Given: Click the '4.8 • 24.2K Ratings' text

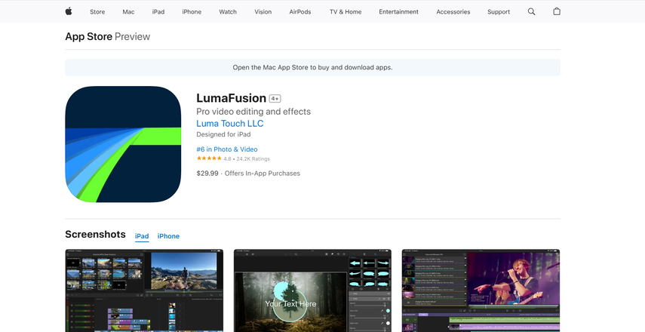Looking at the screenshot, I should [x=247, y=158].
